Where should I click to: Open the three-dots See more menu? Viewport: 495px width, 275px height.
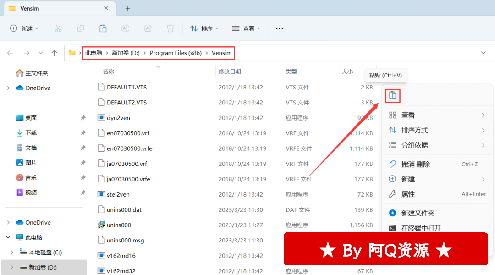point(280,28)
